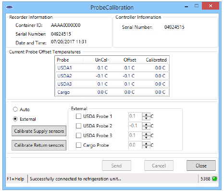The height and width of the screenshot is (191, 224).
Task: Increase USDA Probe 1 offset with up arrow
Action: coord(146,115)
